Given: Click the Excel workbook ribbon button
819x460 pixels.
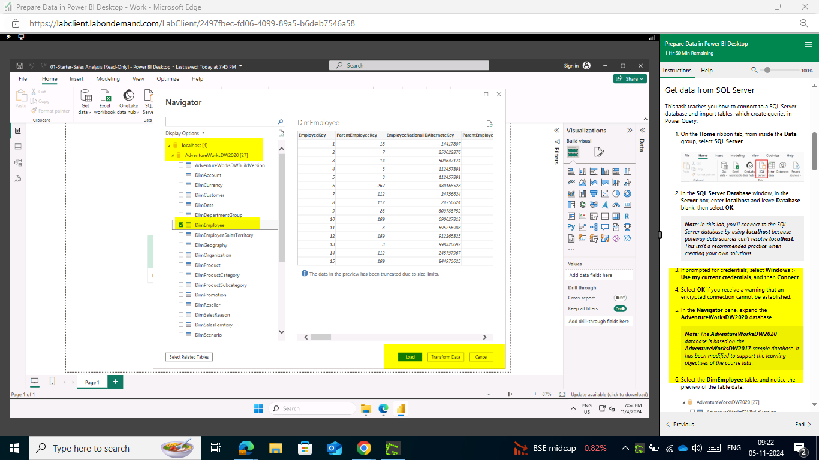Looking at the screenshot, I should click(105, 101).
